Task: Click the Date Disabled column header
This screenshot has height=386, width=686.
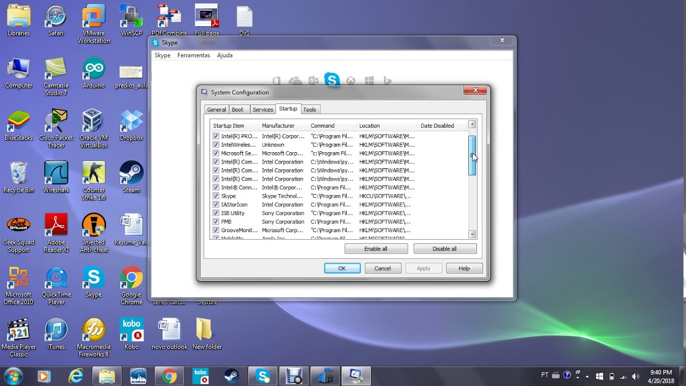Action: [442, 125]
